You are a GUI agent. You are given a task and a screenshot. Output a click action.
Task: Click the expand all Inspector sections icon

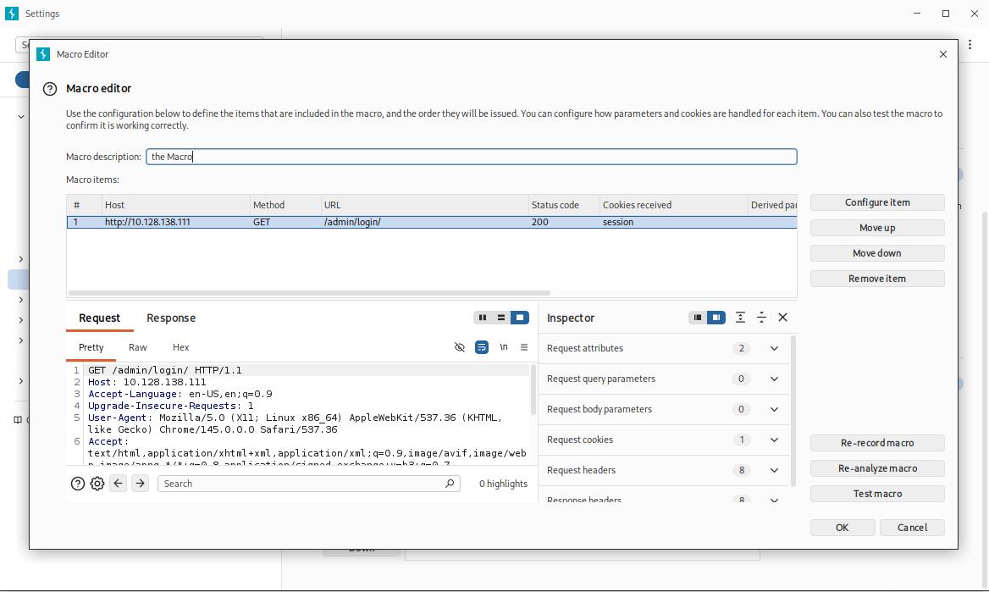point(740,318)
